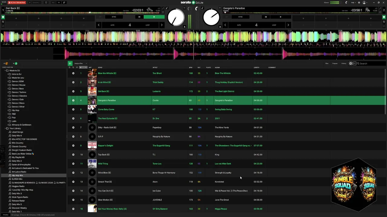Viewport: 387px width, 217px height.
Task: Open the right deck cue points tab
Action: (384, 17)
